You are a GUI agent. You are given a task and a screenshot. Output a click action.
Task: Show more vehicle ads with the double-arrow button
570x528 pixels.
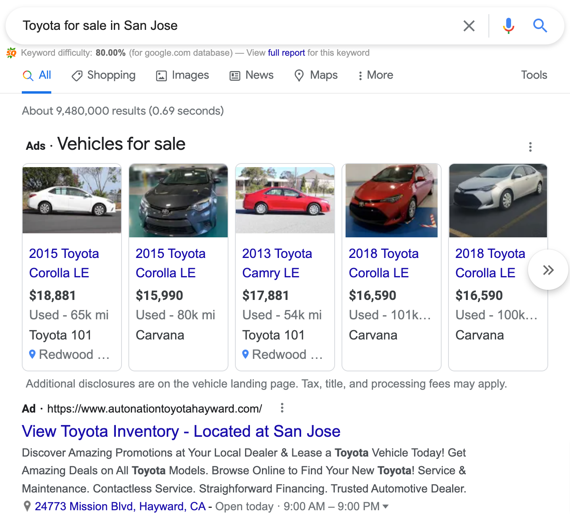[548, 270]
